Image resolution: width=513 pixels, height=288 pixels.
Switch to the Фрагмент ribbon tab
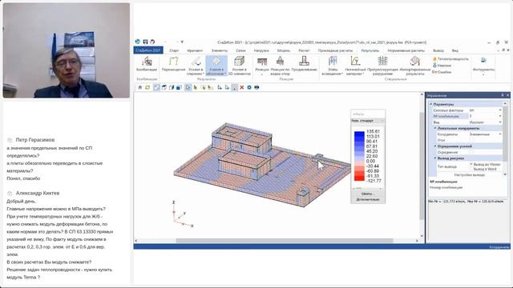pyautogui.click(x=195, y=50)
